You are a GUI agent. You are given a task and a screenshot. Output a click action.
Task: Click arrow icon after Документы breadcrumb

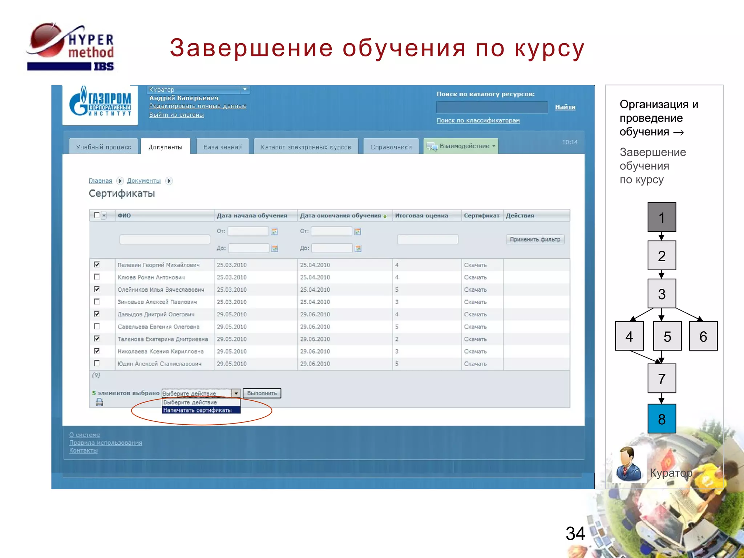(169, 181)
